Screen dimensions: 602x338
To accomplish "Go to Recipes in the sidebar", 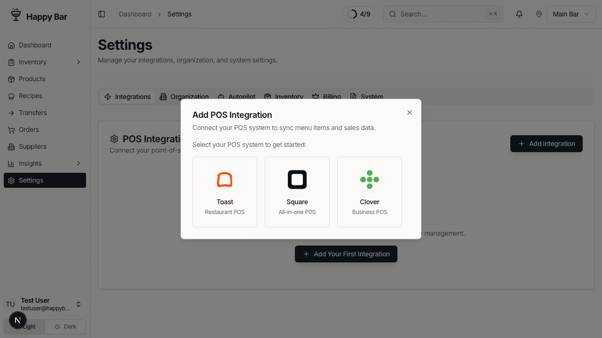I will point(31,96).
